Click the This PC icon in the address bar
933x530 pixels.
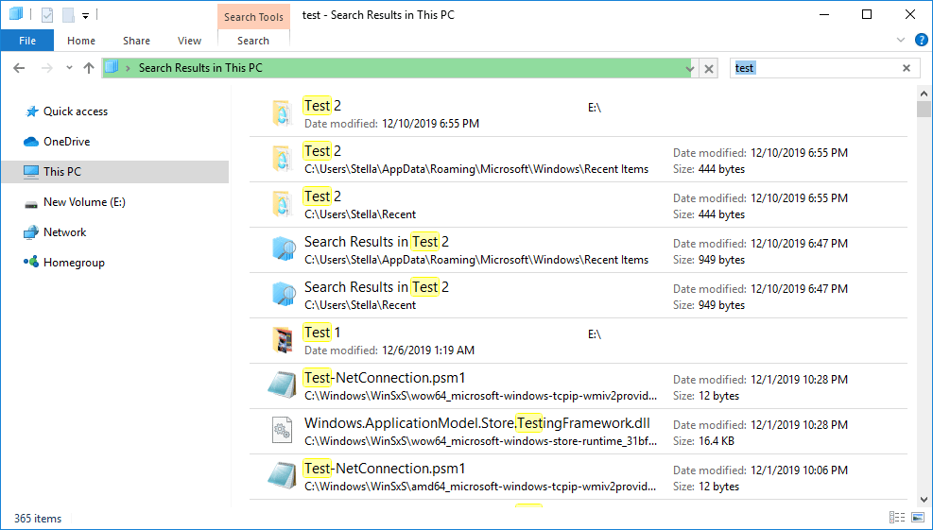[x=112, y=67]
